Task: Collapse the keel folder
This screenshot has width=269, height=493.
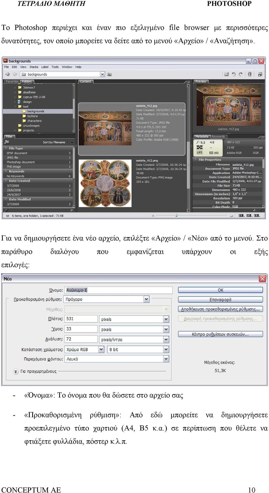Action: click(x=15, y=107)
